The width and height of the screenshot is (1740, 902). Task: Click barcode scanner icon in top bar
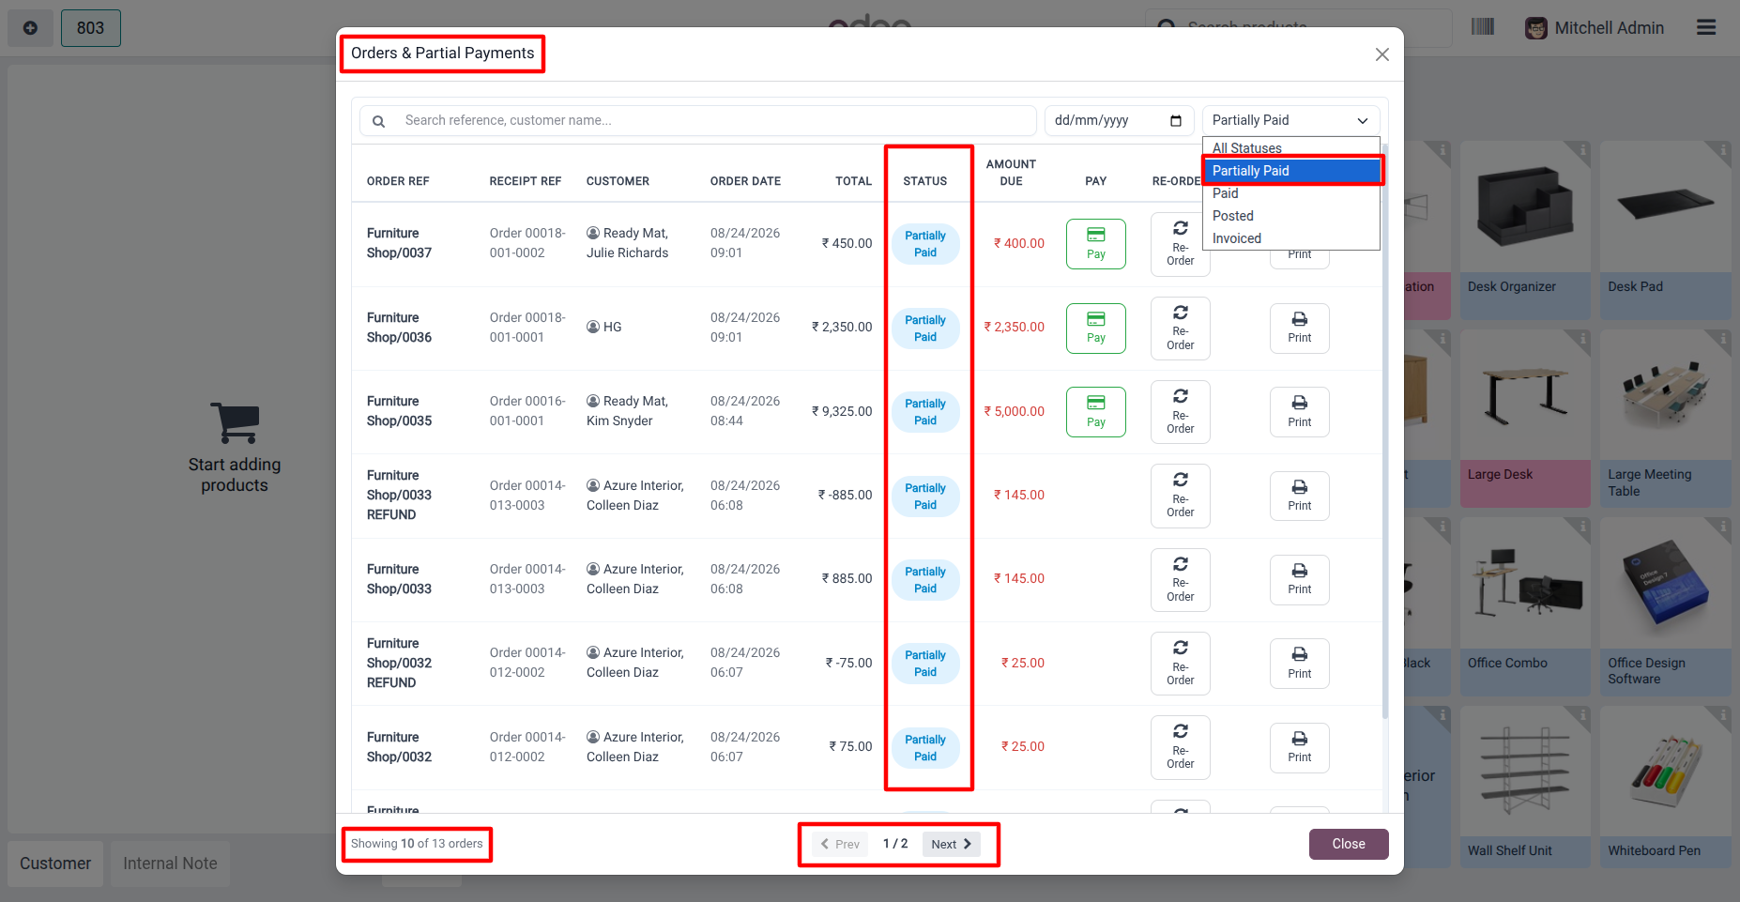click(1483, 26)
